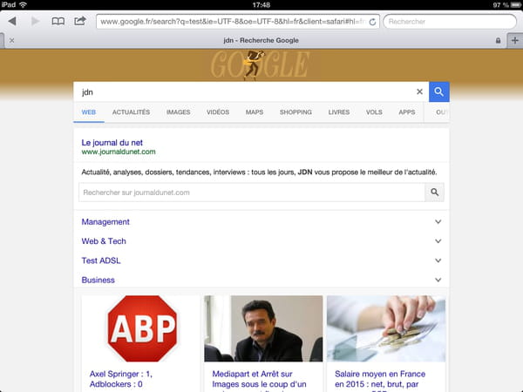Image resolution: width=523 pixels, height=392 pixels.
Task: Click the result description mentioning JDN
Action: [259, 172]
